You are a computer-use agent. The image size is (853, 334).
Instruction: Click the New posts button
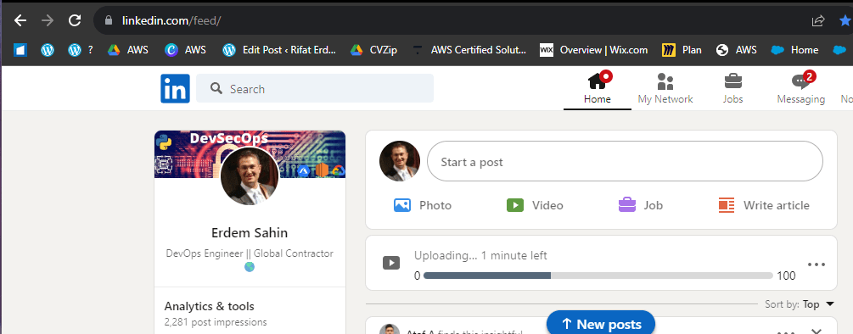click(601, 324)
